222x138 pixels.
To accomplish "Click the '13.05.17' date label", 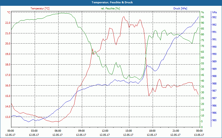I will coord(199,135).
